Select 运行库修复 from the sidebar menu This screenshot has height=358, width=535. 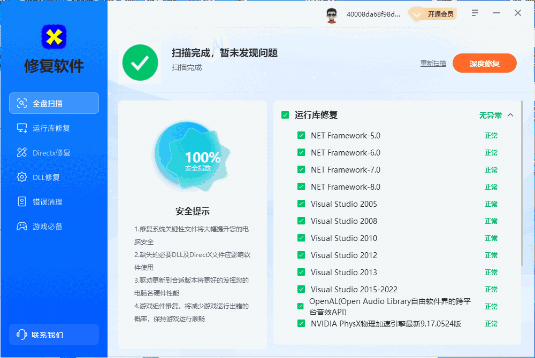click(53, 128)
